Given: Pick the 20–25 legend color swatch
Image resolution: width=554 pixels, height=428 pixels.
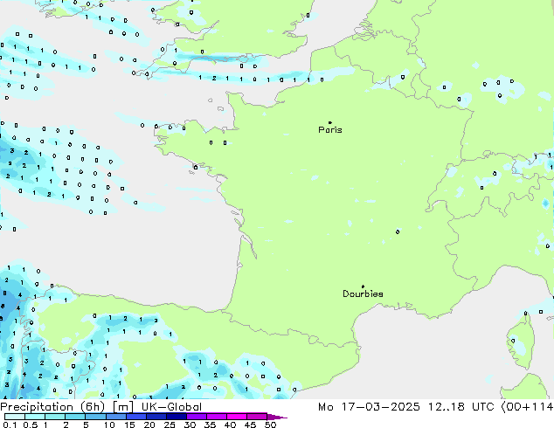Looking at the screenshot, I should click(x=156, y=417).
